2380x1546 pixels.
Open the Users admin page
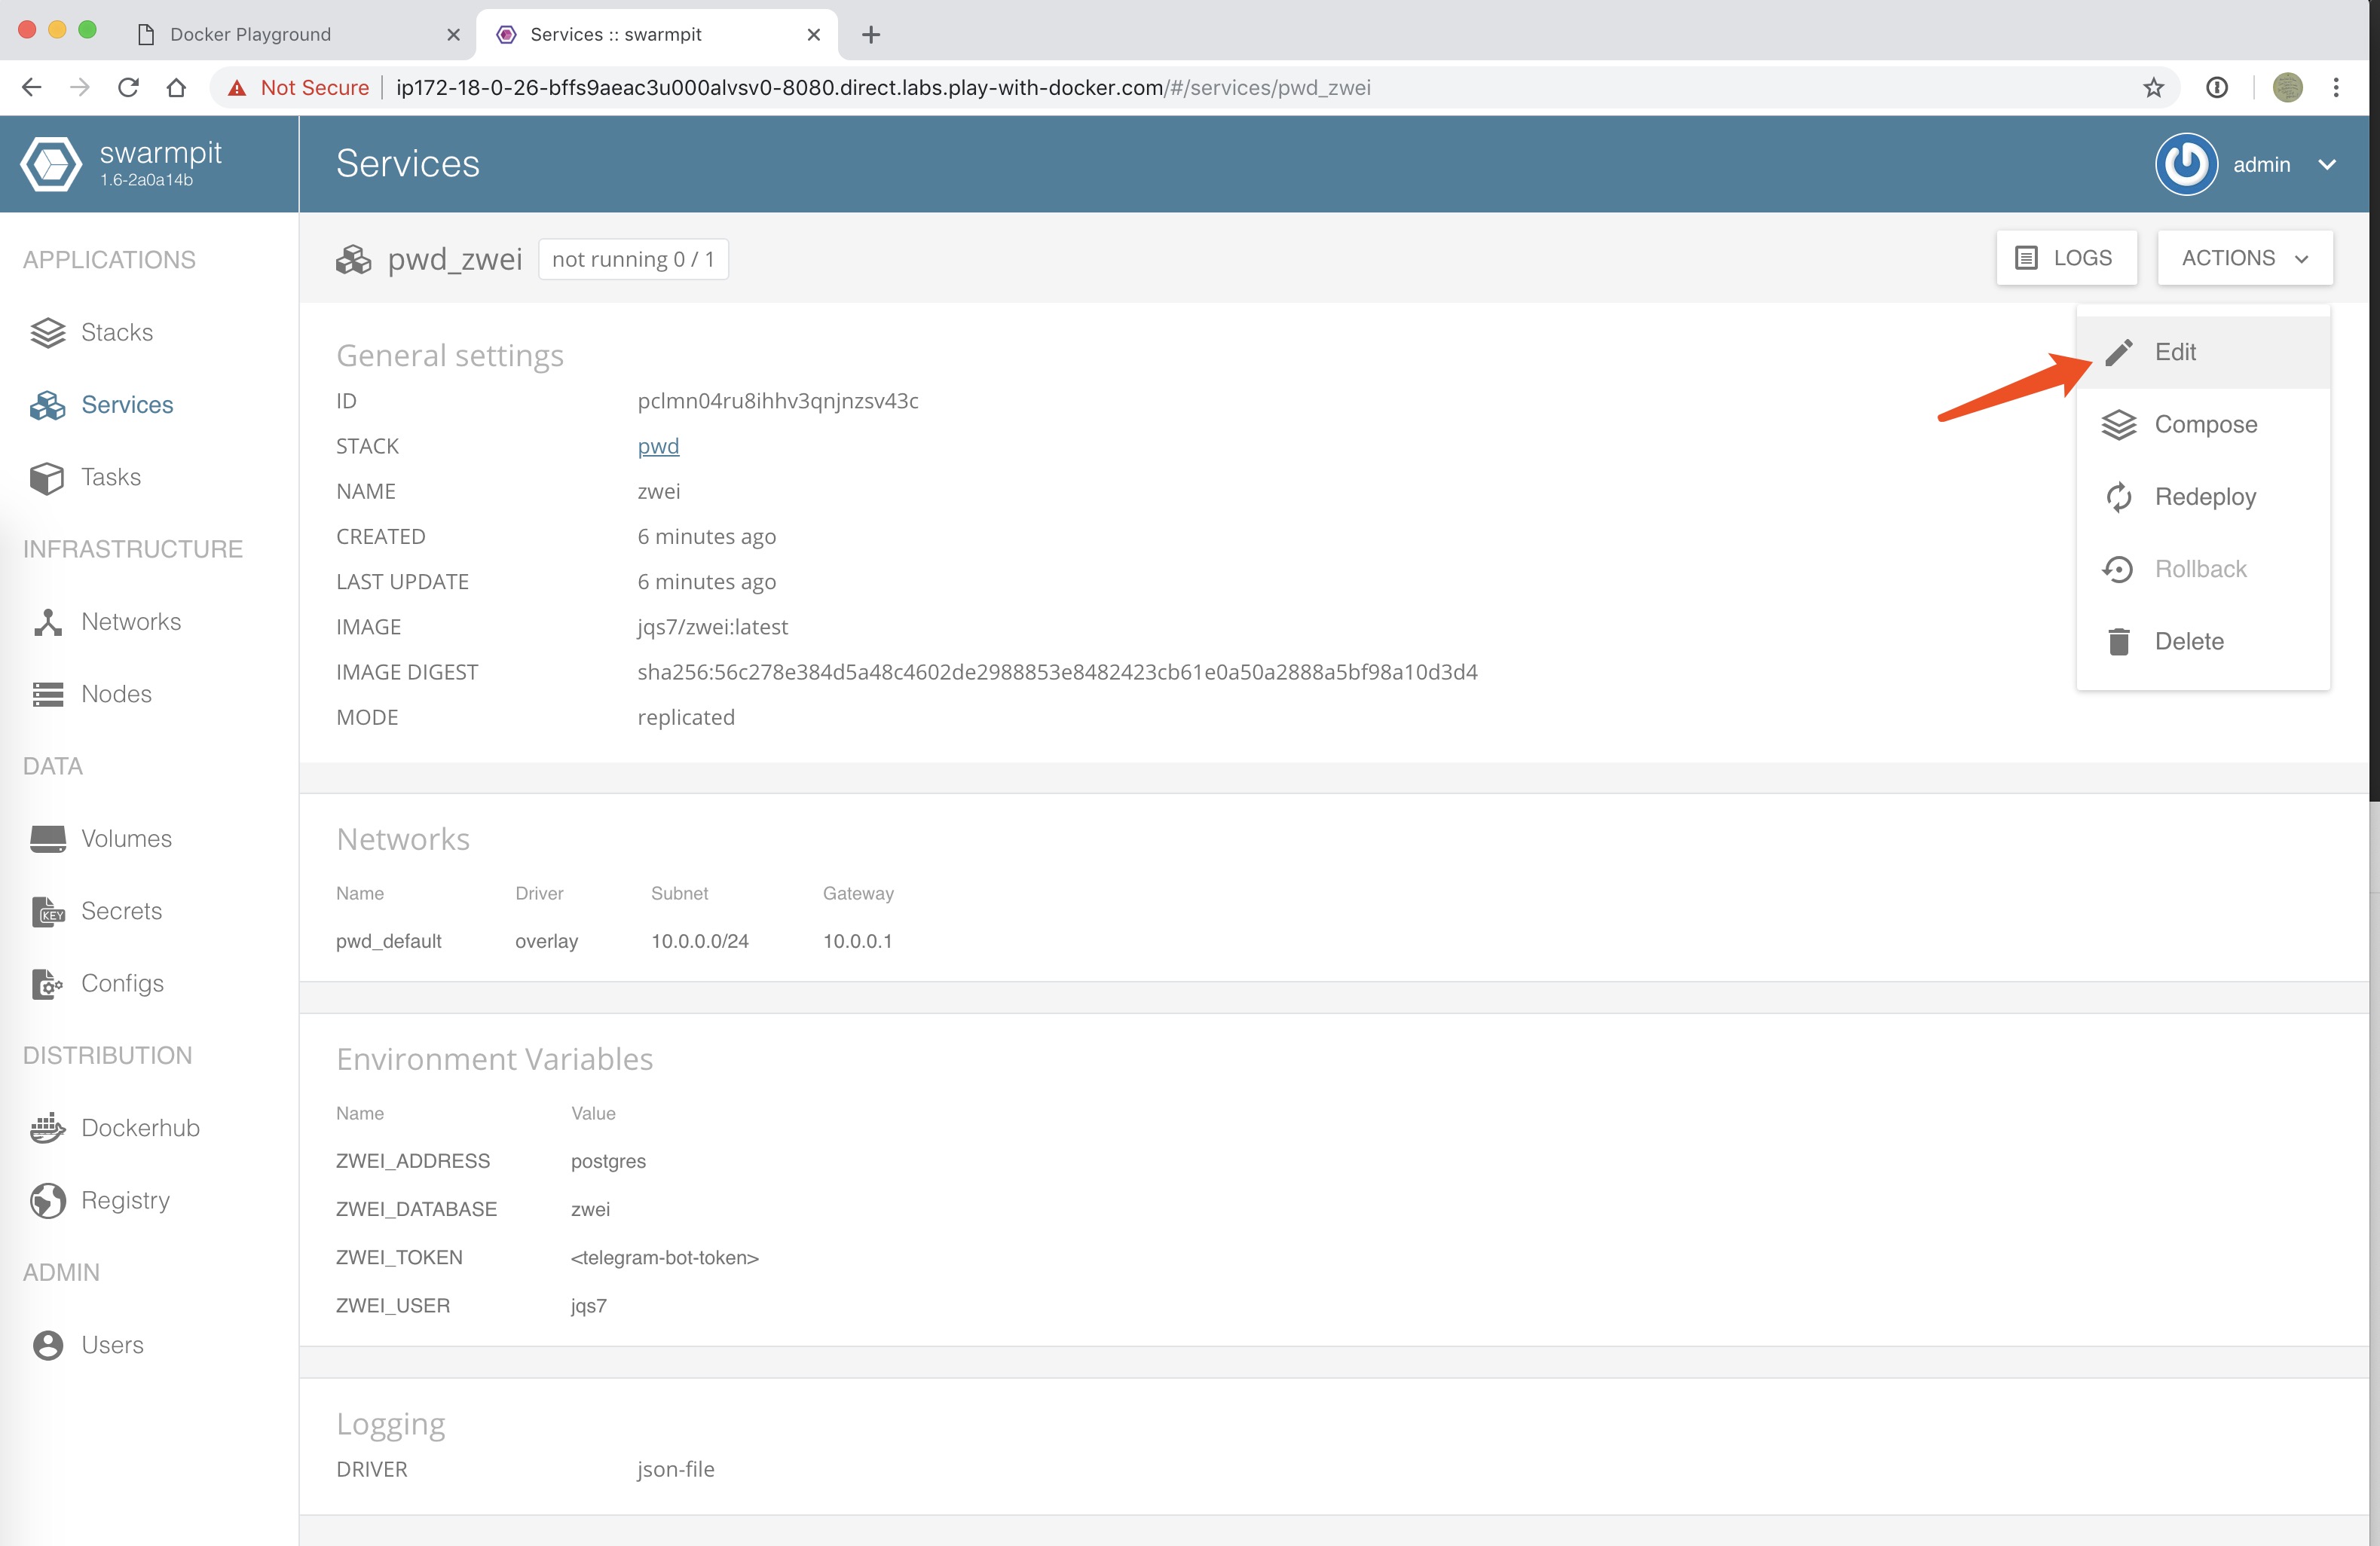click(112, 1345)
